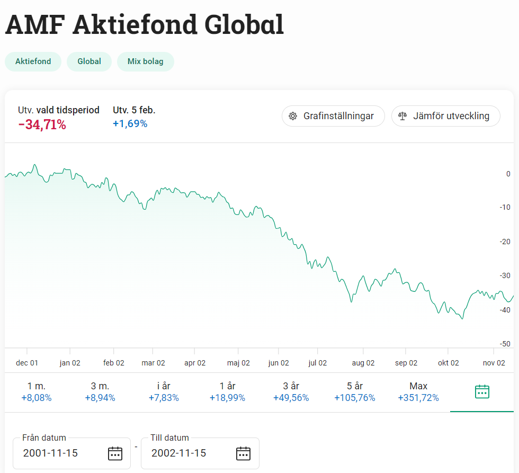
Task: Open Grafinställningar chart settings
Action: point(333,116)
